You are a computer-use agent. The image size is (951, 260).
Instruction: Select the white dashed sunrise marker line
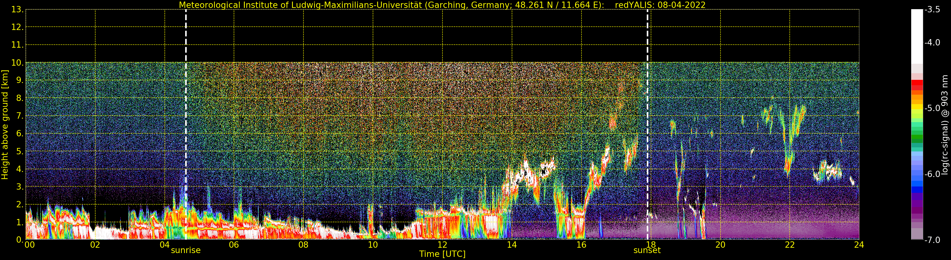pyautogui.click(x=186, y=124)
